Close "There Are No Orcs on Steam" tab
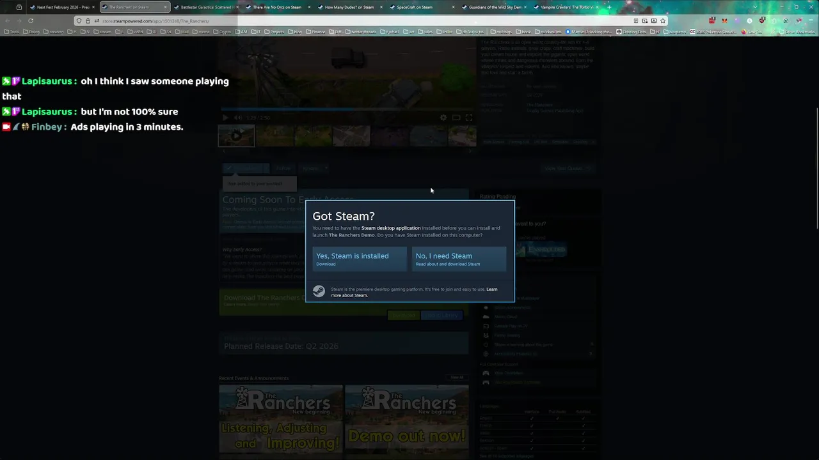Screen dimensions: 819x460 [x=309, y=7]
